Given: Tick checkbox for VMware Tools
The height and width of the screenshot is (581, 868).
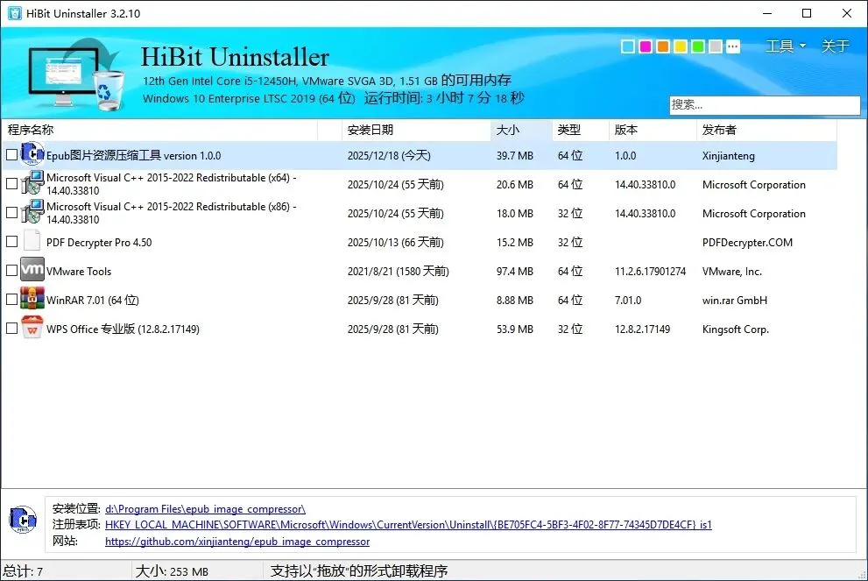Looking at the screenshot, I should (x=11, y=270).
